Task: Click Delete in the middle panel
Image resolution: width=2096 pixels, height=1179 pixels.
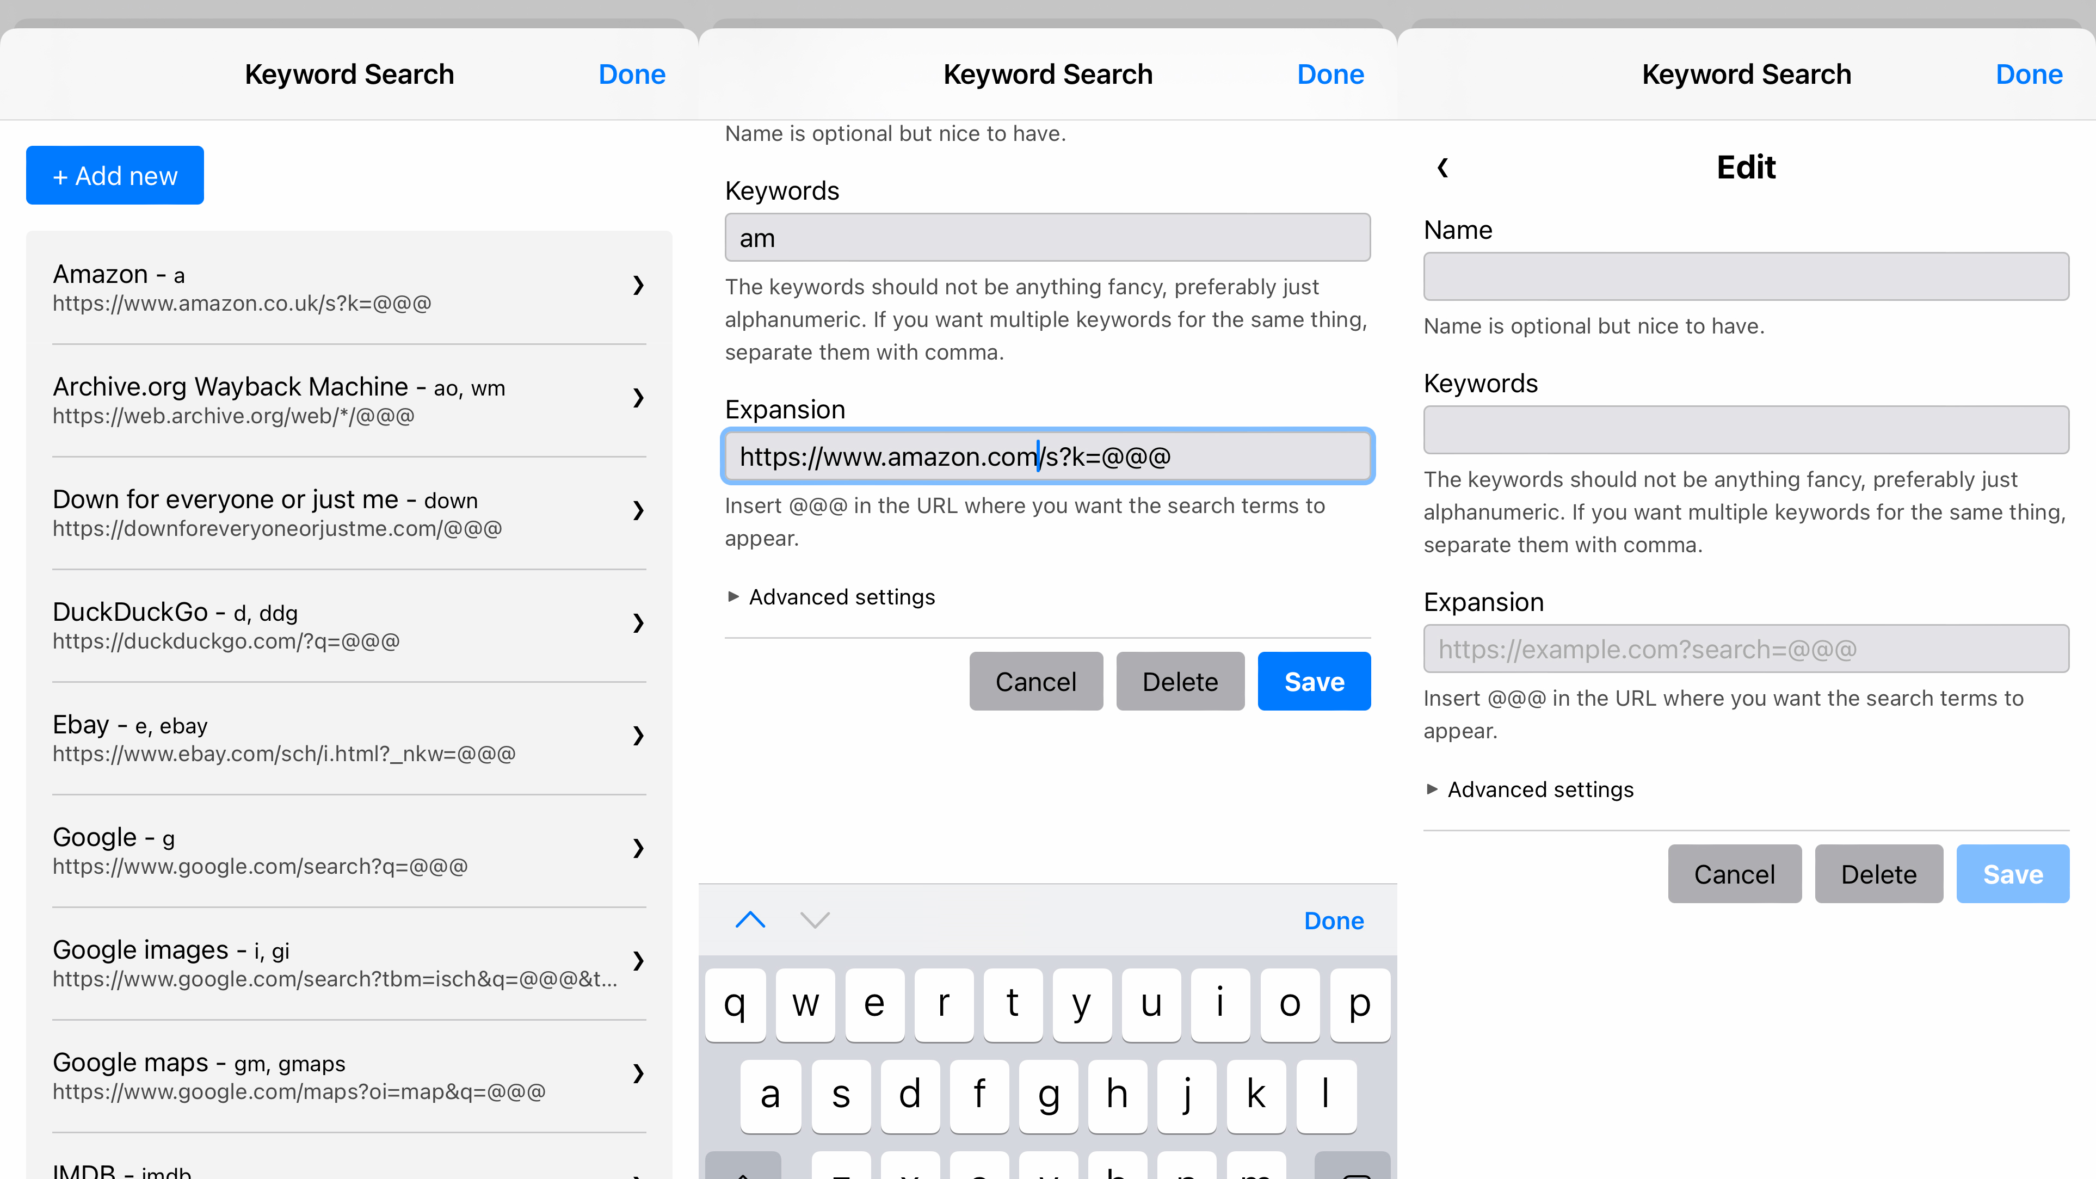Action: [1179, 680]
